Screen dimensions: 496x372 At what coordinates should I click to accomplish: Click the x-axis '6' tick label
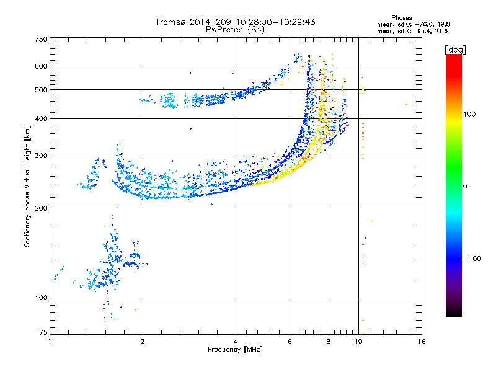290,342
